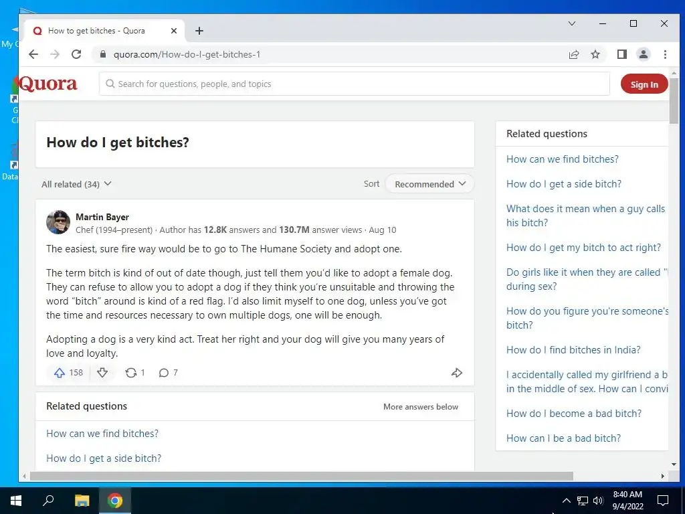Viewport: 685px width, 514px height.
Task: Click the Quora logo
Action: coord(47,84)
